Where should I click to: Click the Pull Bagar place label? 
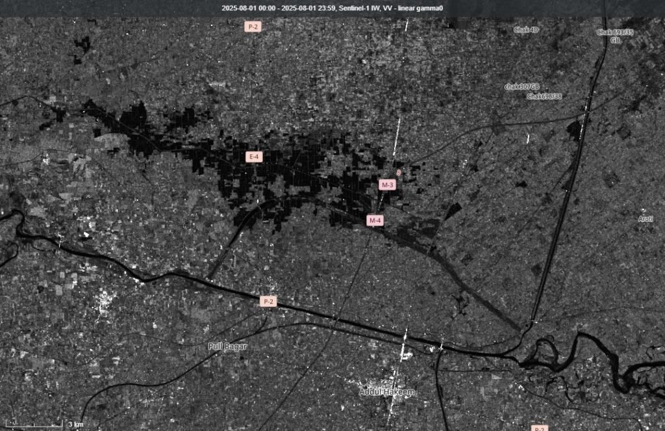pos(227,346)
